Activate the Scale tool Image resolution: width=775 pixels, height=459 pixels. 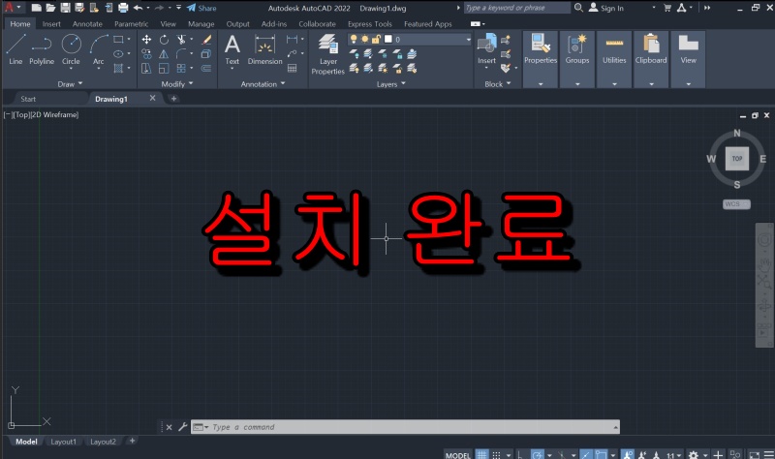click(164, 68)
